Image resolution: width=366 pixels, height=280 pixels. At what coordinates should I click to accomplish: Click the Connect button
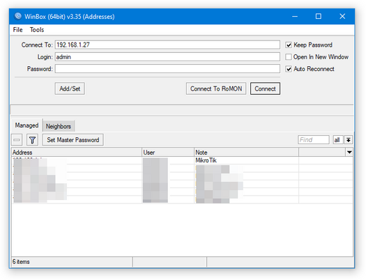[x=265, y=88]
